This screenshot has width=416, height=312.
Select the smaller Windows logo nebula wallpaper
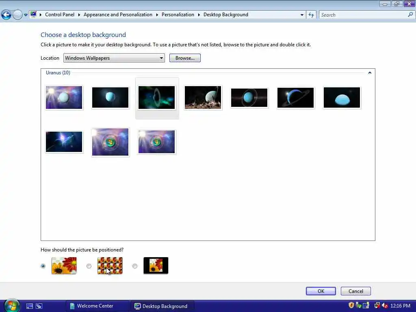click(157, 142)
